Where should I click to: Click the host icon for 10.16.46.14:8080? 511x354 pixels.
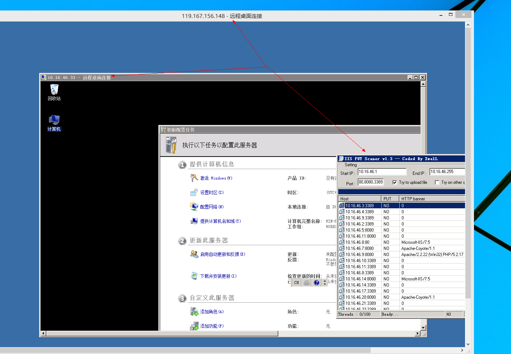point(342,279)
